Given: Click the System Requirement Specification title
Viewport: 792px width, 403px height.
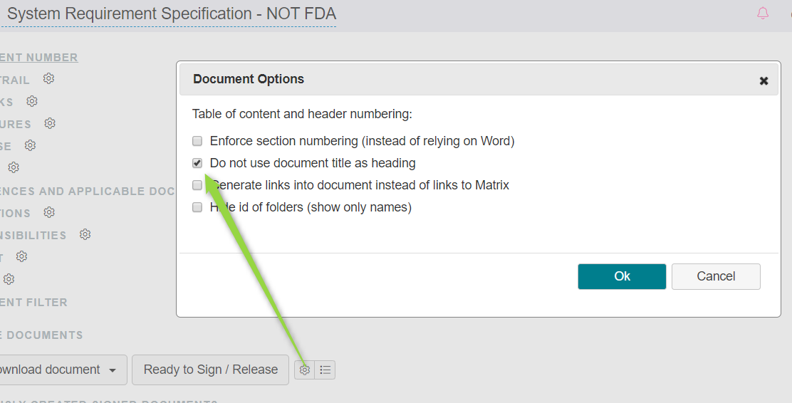Looking at the screenshot, I should pyautogui.click(x=171, y=14).
